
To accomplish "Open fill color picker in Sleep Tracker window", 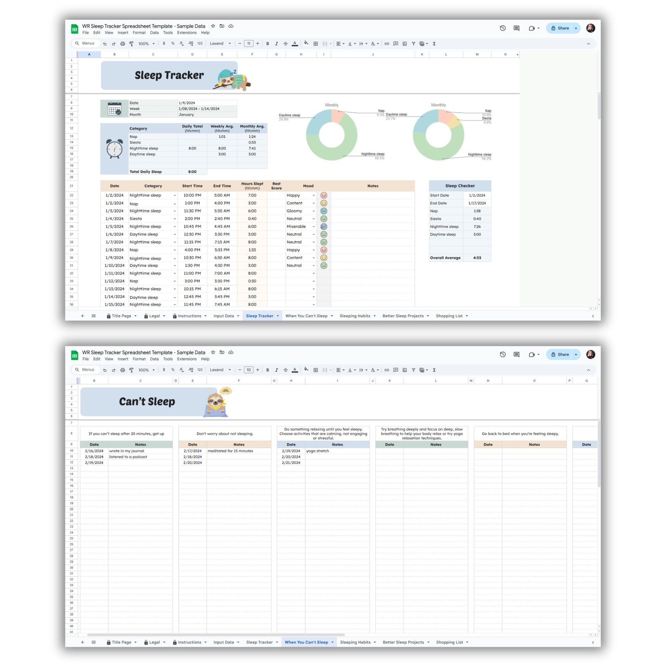I will pyautogui.click(x=306, y=43).
